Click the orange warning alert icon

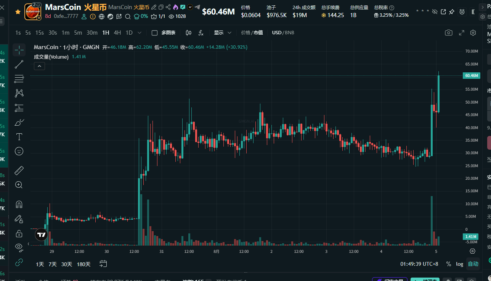[x=93, y=16]
